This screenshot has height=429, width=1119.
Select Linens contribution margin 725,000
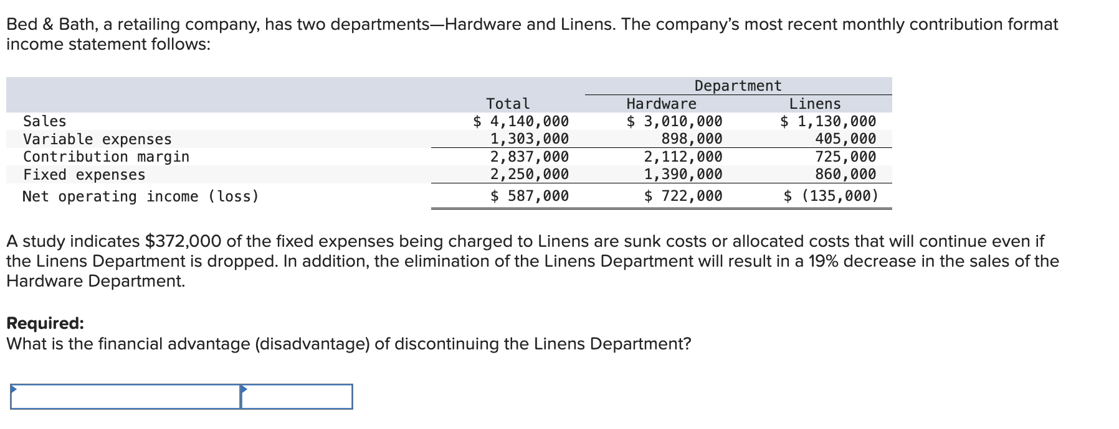tap(845, 157)
